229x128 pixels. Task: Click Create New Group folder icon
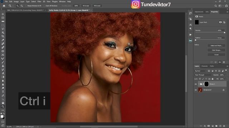216,126
